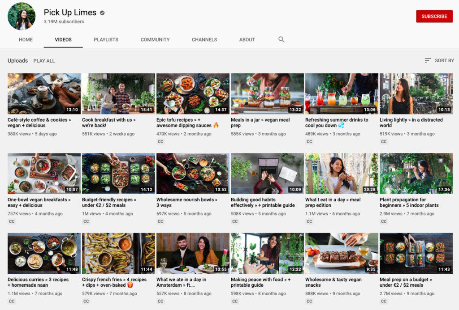
Task: Open Meals in a jar video title
Action: pyautogui.click(x=260, y=123)
